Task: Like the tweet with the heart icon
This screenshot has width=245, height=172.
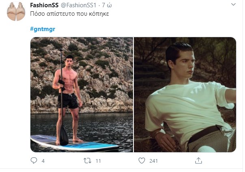Action: coord(142,161)
